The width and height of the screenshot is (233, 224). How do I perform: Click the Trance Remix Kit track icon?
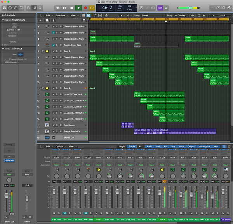(47, 131)
